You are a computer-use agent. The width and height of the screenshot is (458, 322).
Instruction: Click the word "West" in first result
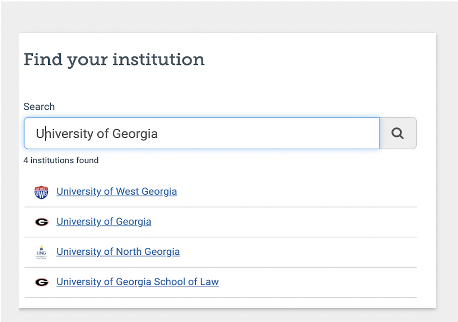128,191
